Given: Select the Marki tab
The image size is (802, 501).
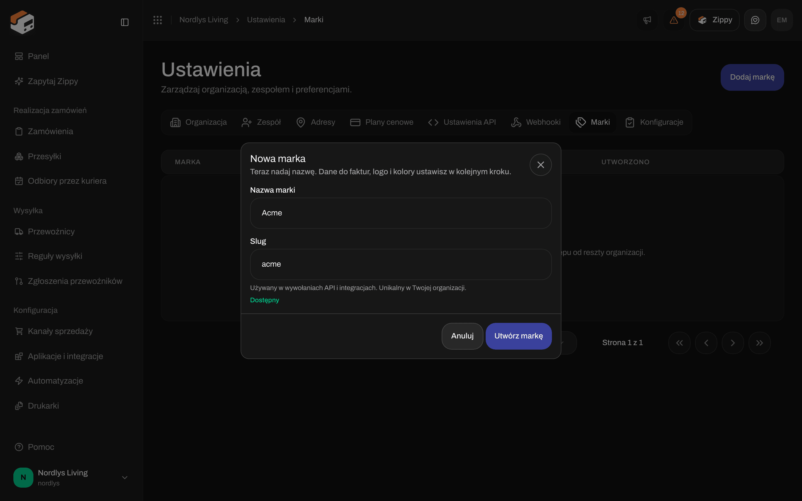Looking at the screenshot, I should 593,122.
